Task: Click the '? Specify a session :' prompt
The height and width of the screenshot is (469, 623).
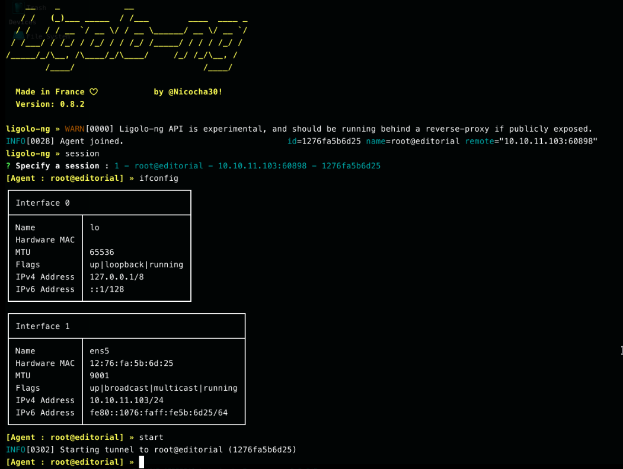Action: coord(57,166)
